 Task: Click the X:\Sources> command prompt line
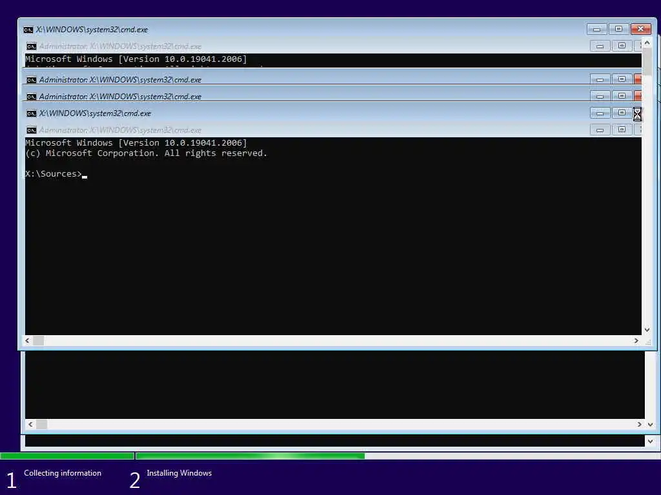(x=56, y=174)
